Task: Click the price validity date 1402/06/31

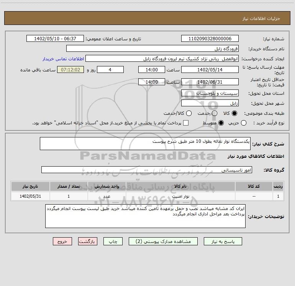Action: click(x=210, y=82)
